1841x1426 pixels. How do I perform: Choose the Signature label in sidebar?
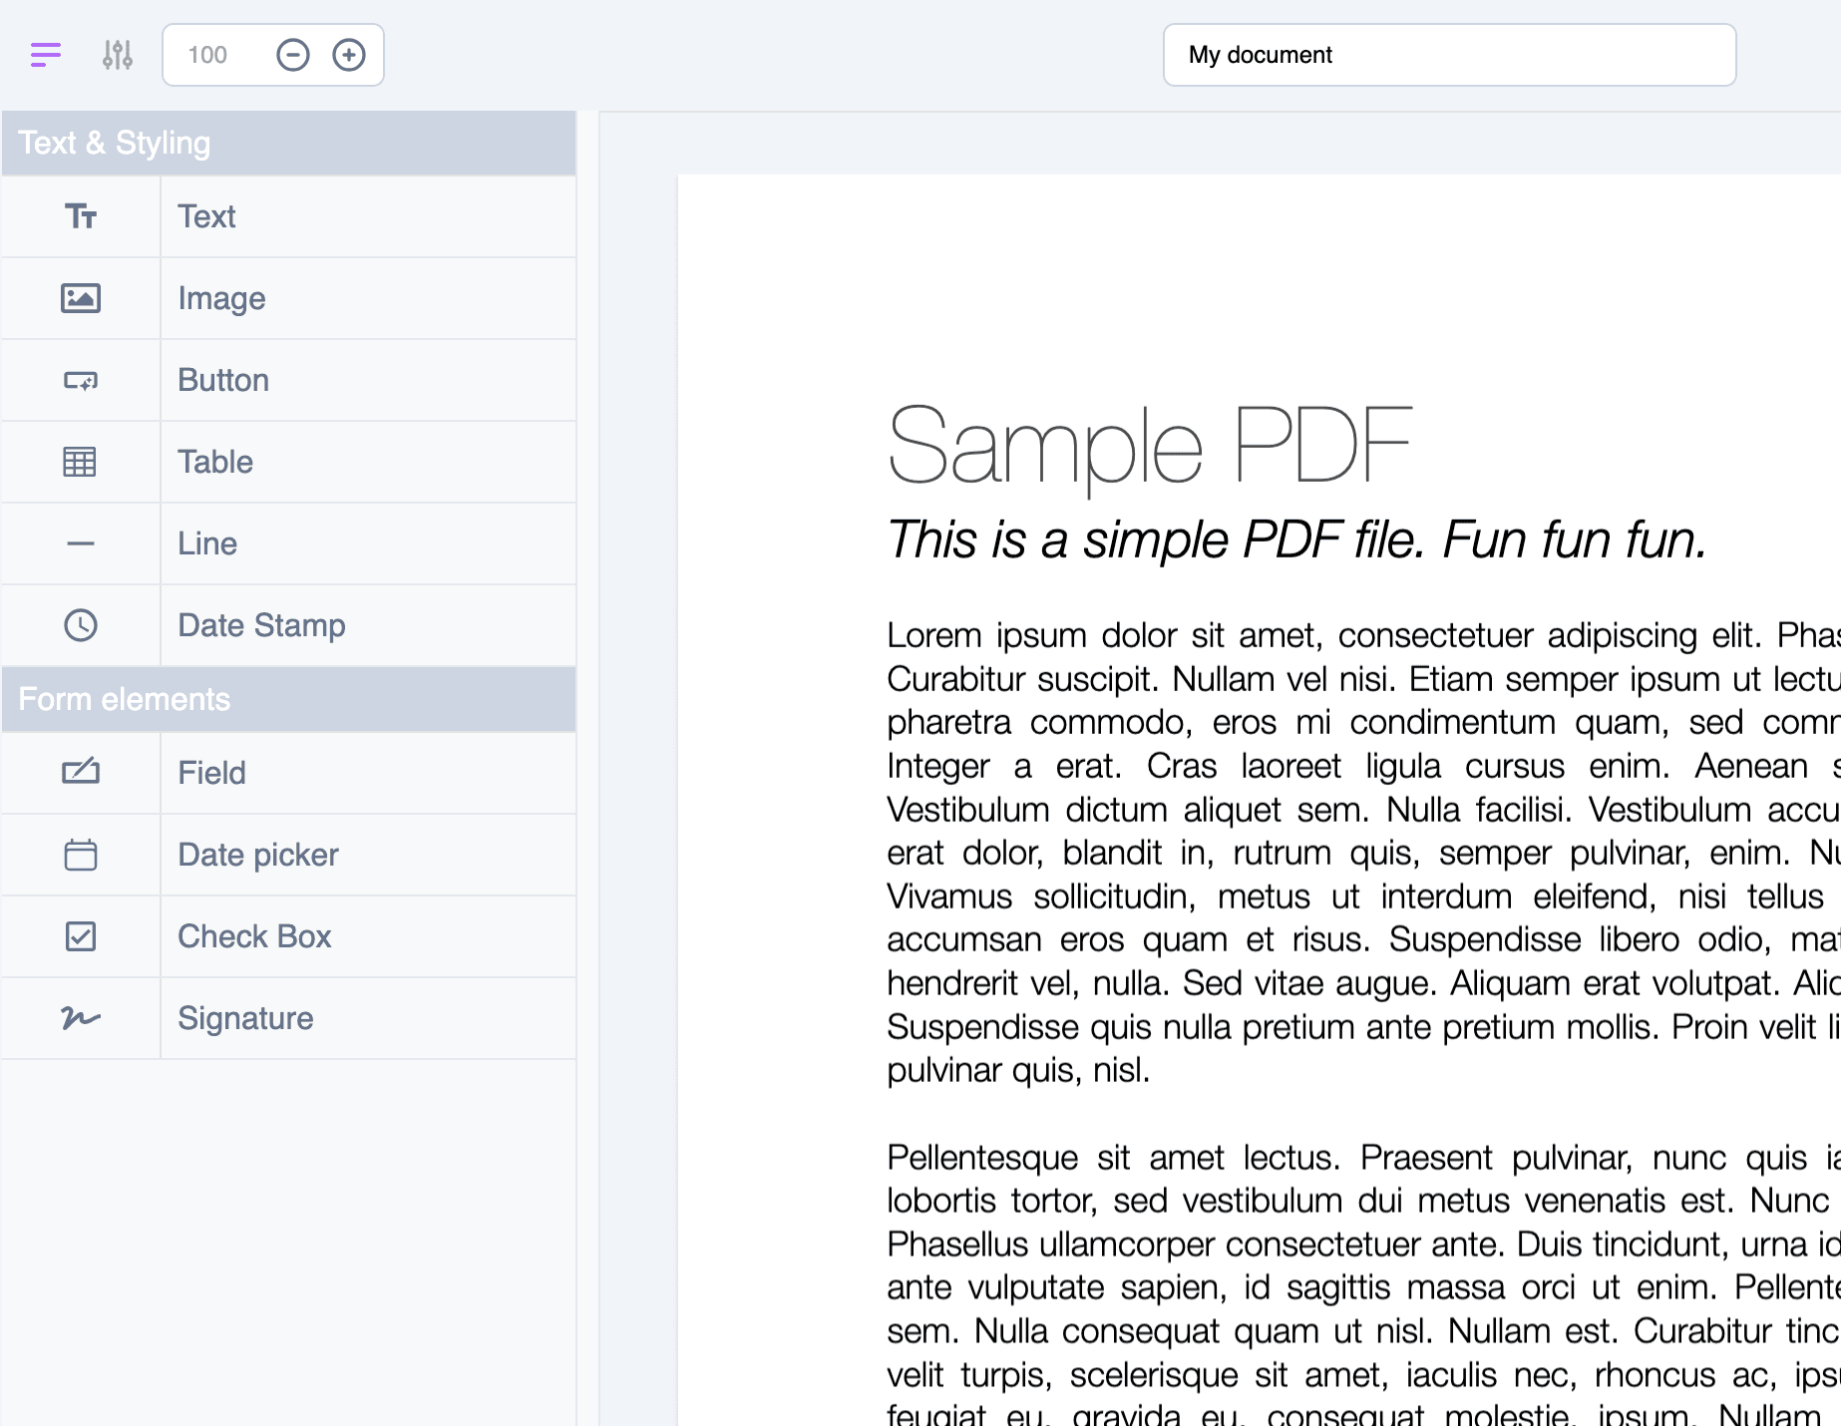pos(245,1018)
